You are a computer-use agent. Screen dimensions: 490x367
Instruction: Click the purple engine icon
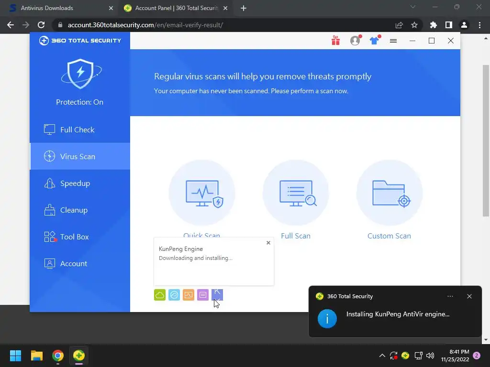pos(203,295)
